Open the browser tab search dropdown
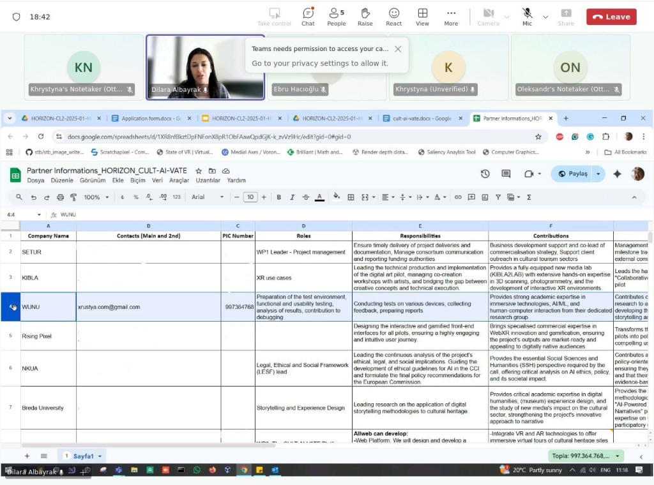 10,118
